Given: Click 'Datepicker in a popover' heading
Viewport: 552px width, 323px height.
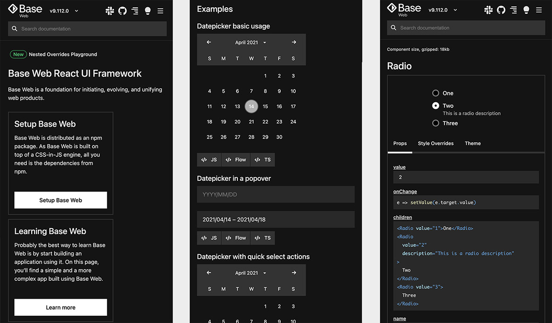Looking at the screenshot, I should (x=234, y=178).
